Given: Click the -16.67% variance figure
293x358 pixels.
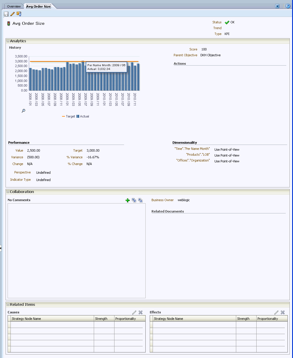Looking at the screenshot, I should [93, 157].
